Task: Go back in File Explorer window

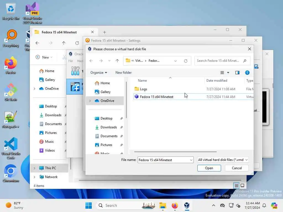Action: (x=37, y=43)
